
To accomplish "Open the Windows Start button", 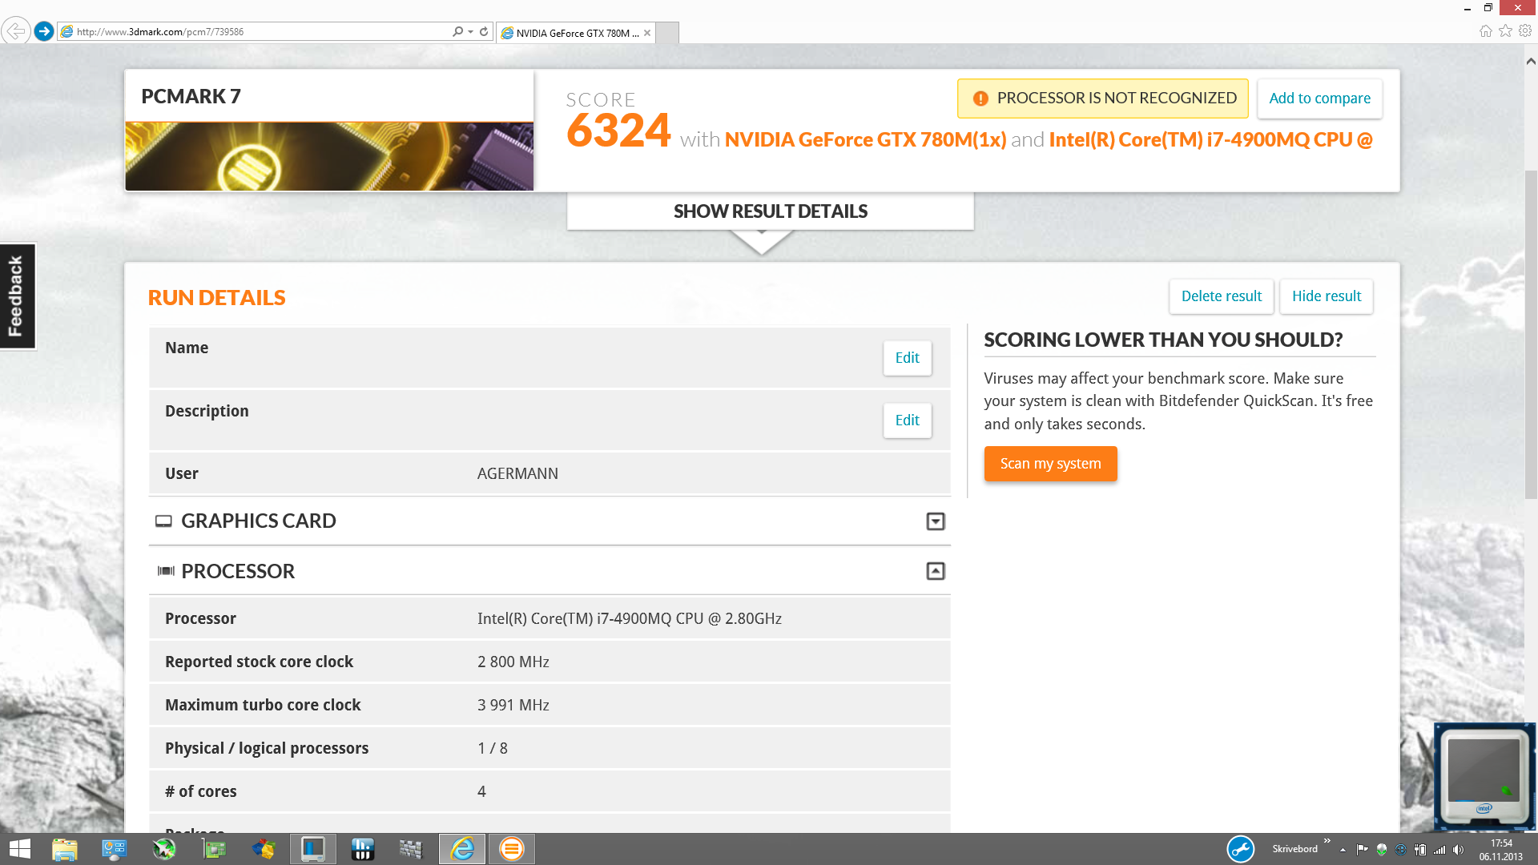I will tap(19, 849).
